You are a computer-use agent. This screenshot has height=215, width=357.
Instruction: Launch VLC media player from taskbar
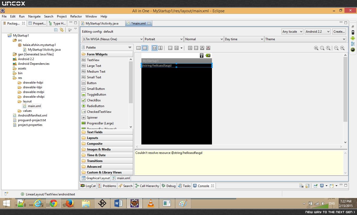[x=151, y=203]
